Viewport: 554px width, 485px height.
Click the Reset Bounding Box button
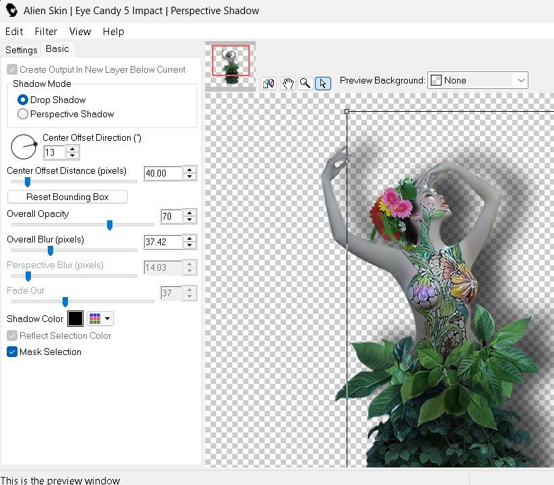pos(67,197)
